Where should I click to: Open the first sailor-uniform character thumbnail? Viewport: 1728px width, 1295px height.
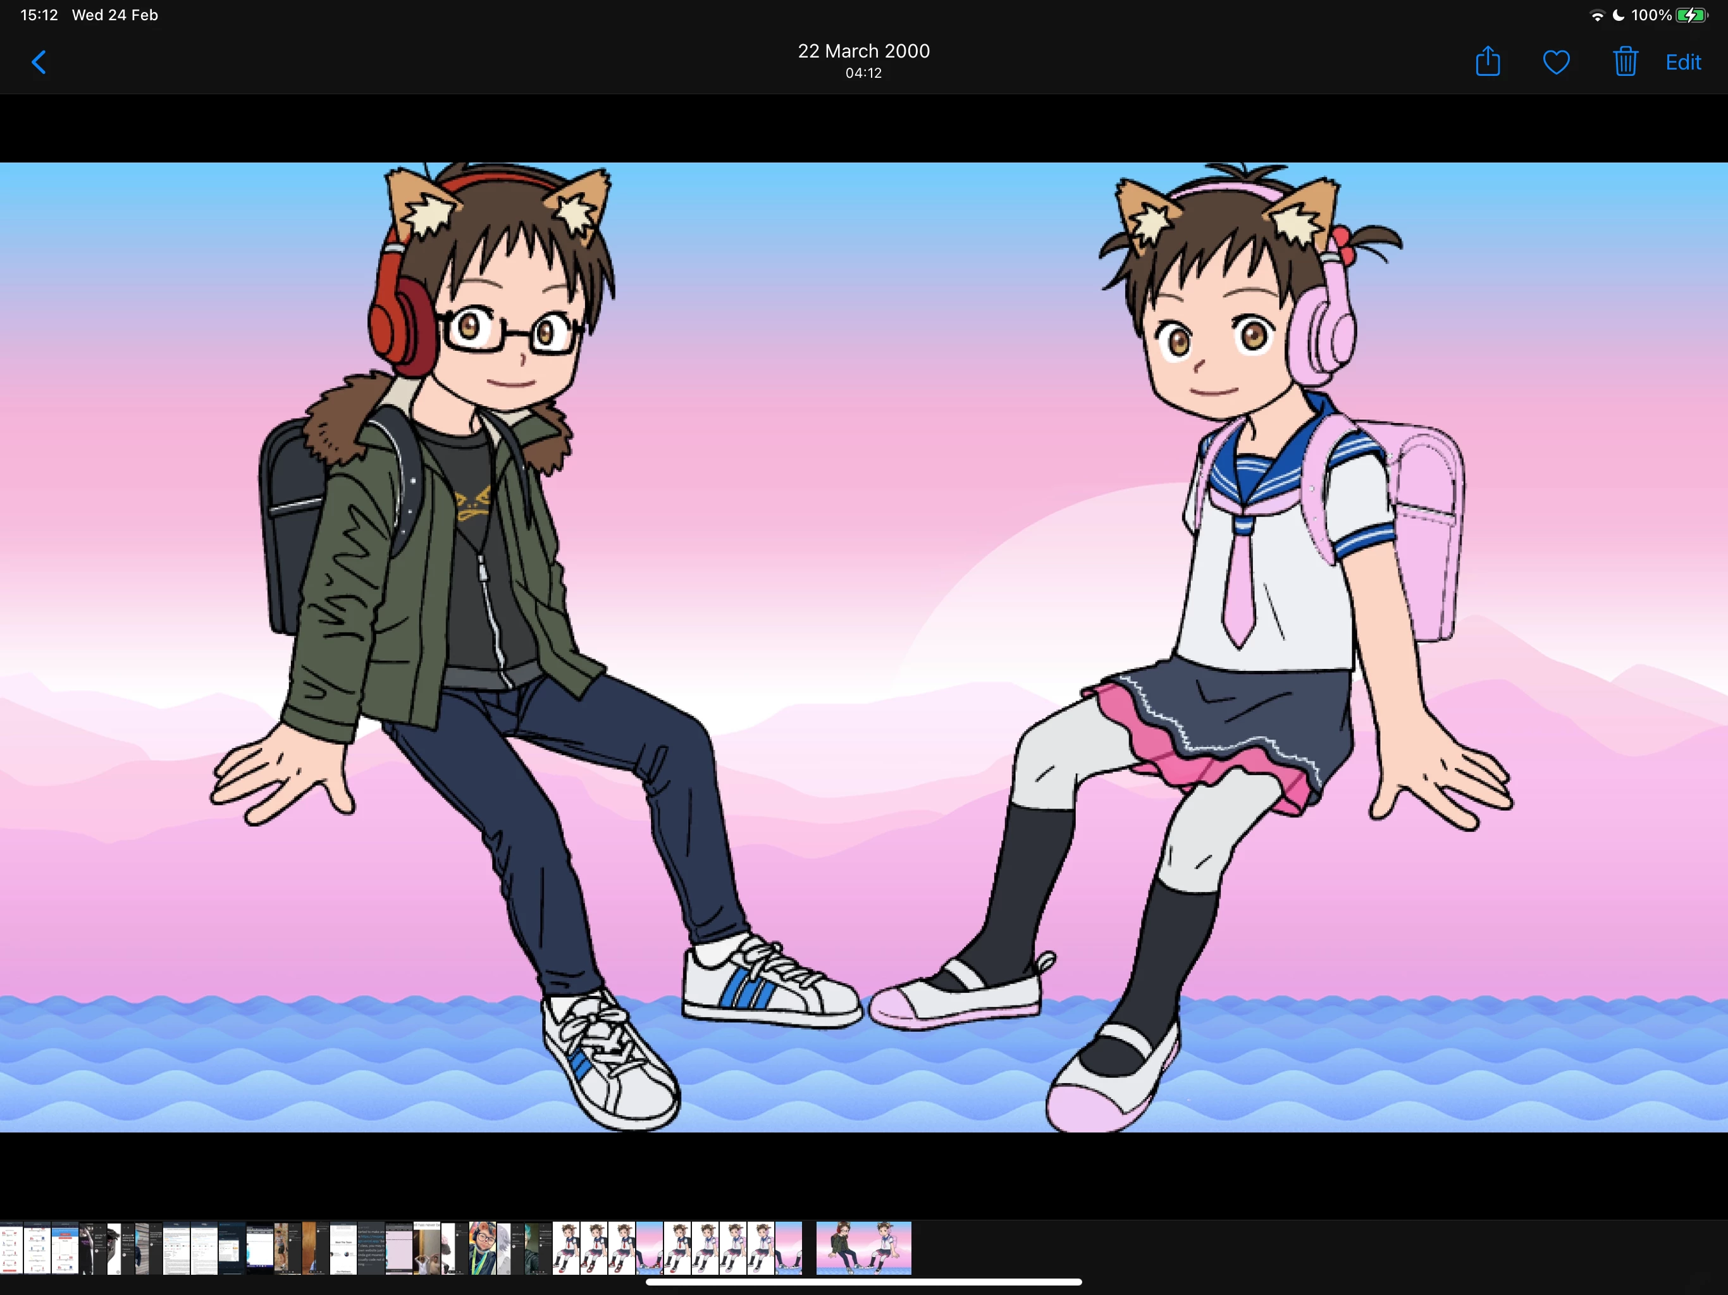tap(566, 1248)
